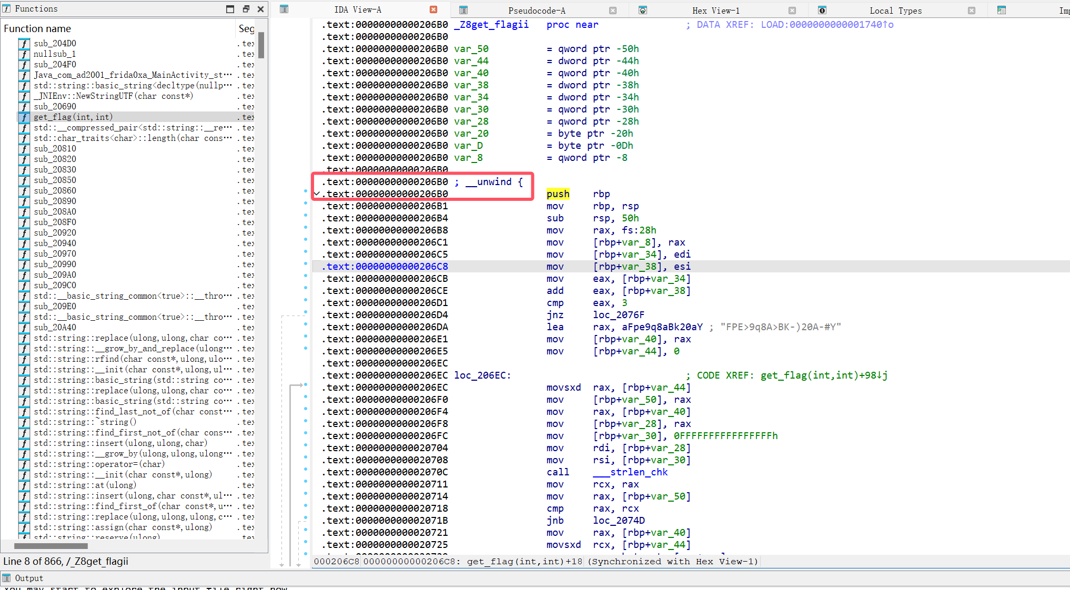Click the IDA View-A tab icon
Screen dimensions: 1070x590
(284, 9)
